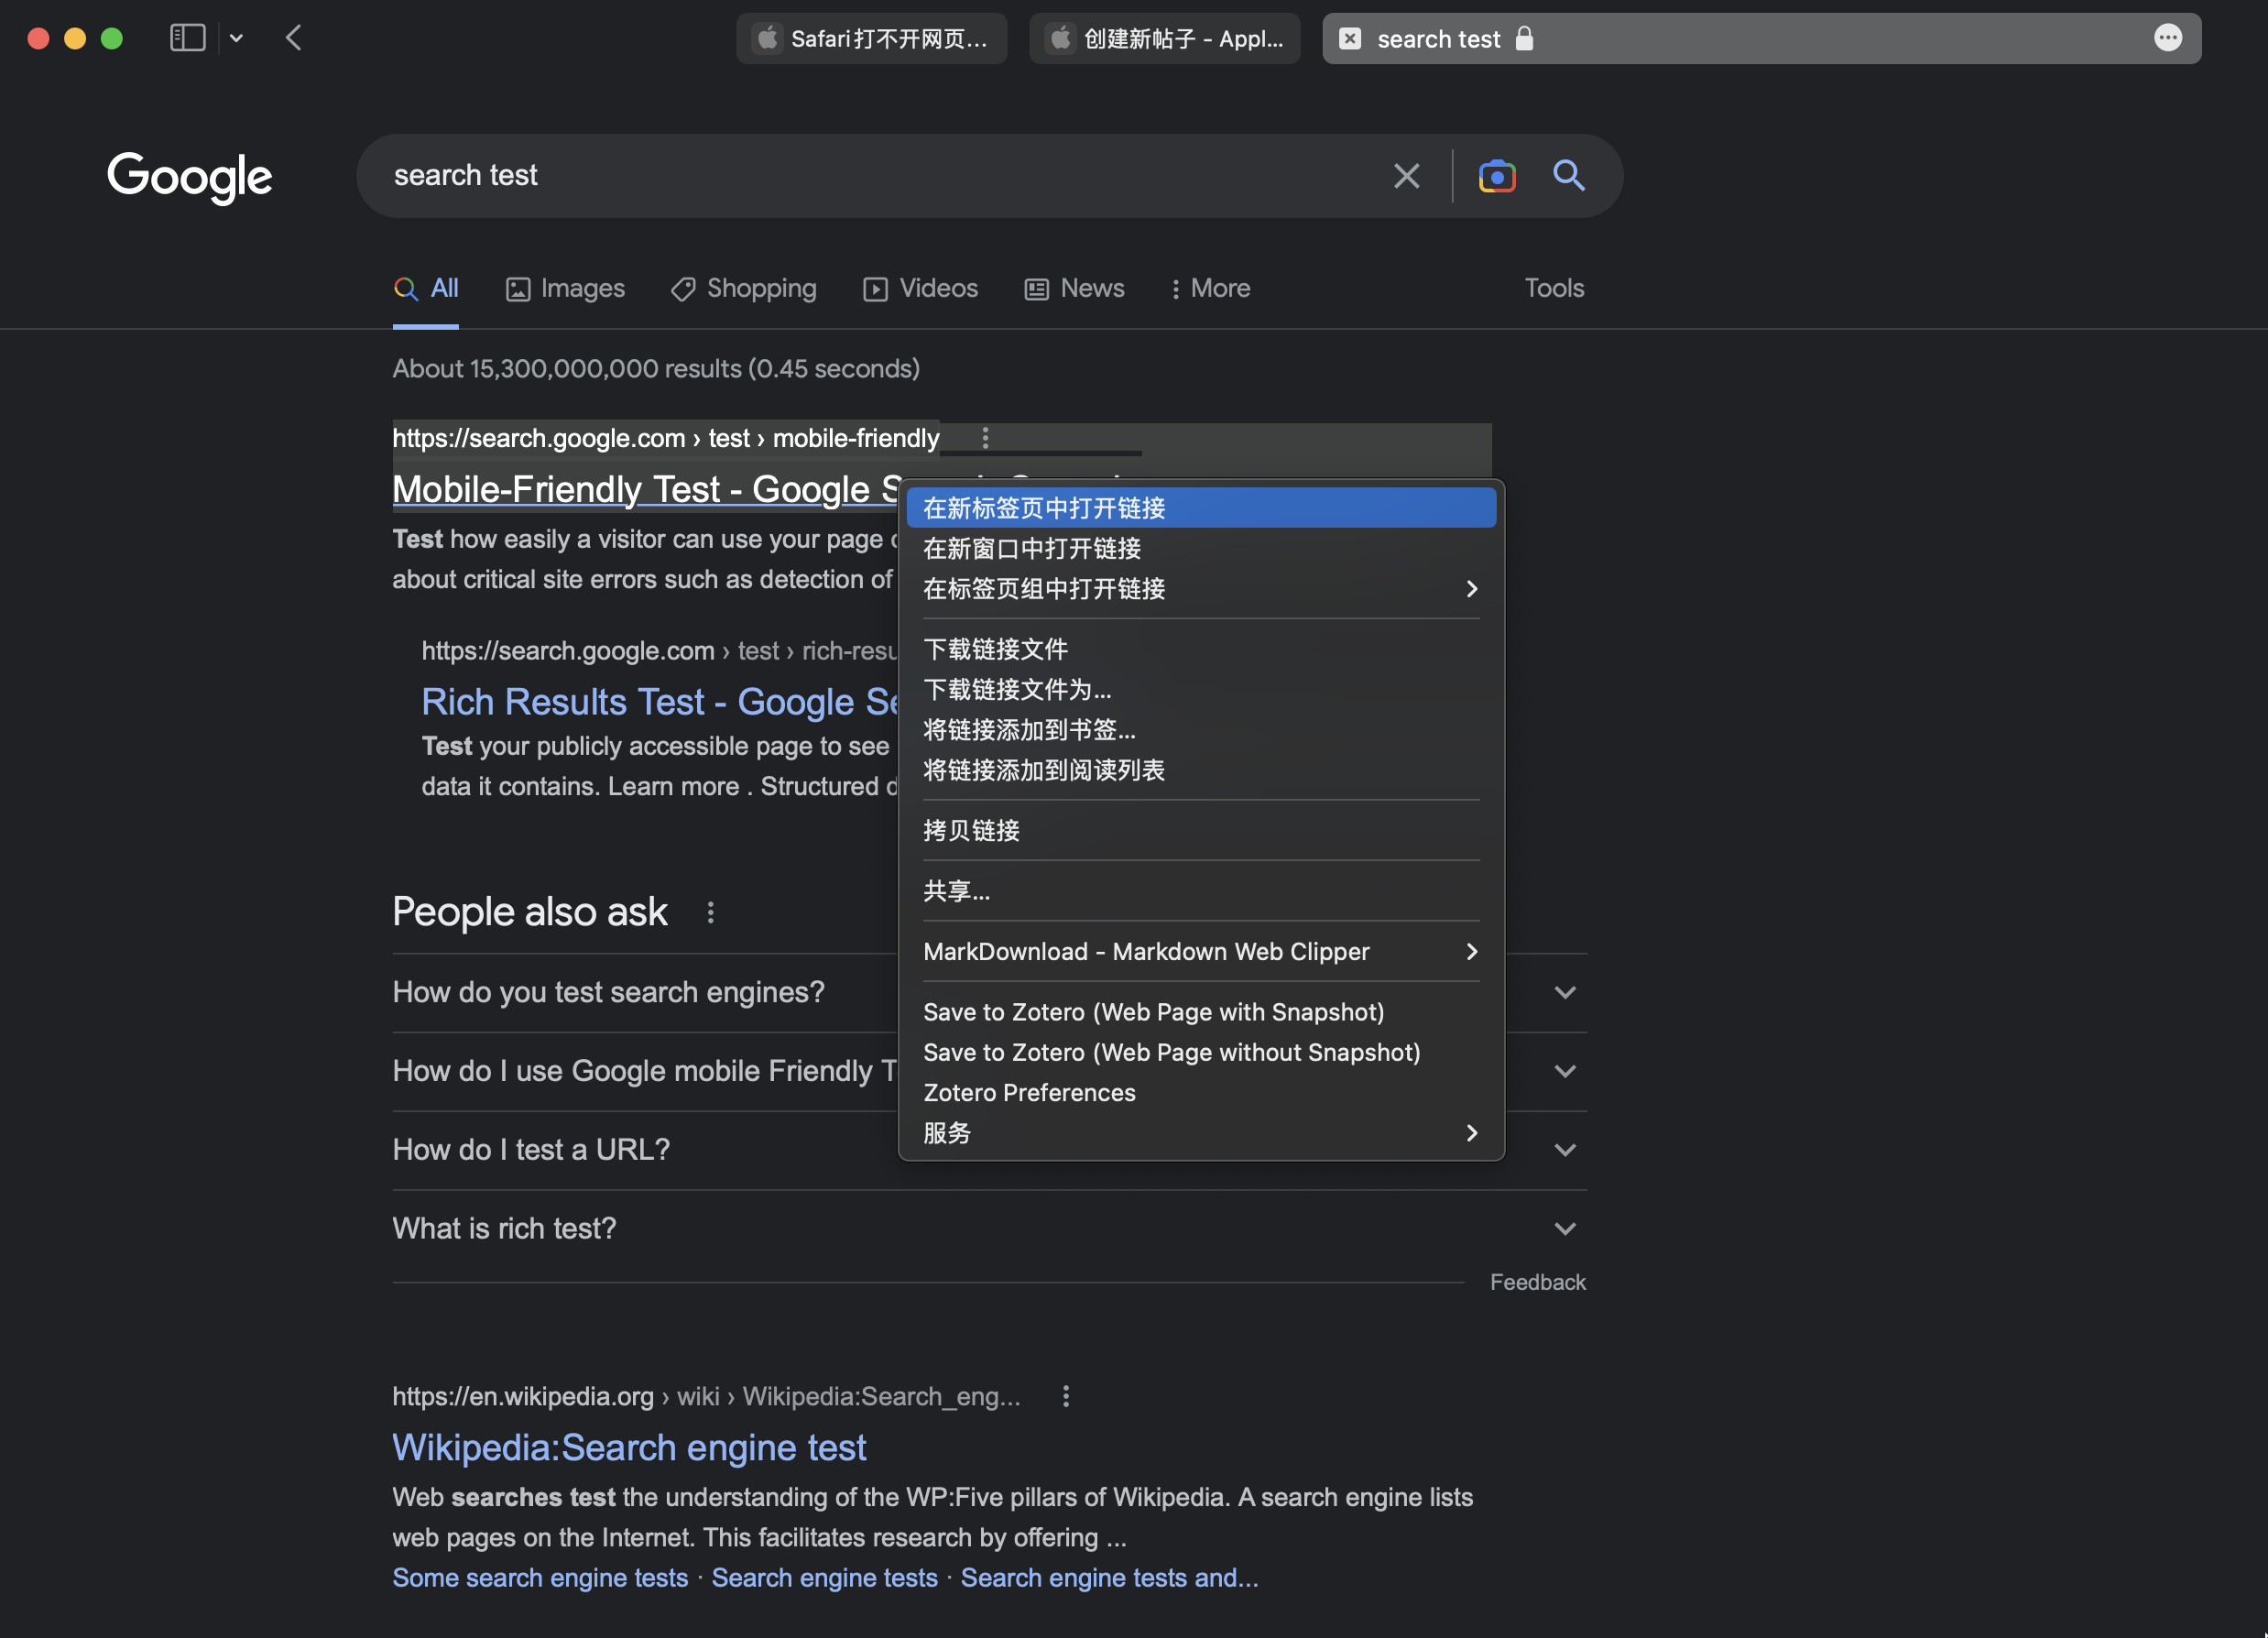Open the sidebar dropdown arrow in toolbar
2268x1638 pixels.
(236, 38)
